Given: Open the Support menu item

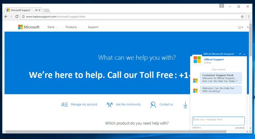Looking at the screenshot, I should click(x=93, y=27).
